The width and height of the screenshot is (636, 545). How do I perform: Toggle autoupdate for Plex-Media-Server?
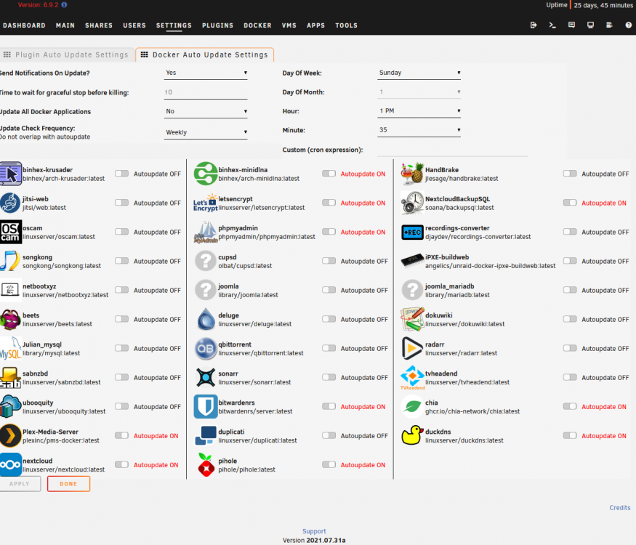[121, 435]
